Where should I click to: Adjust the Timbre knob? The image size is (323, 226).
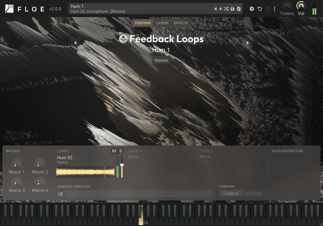287,6
